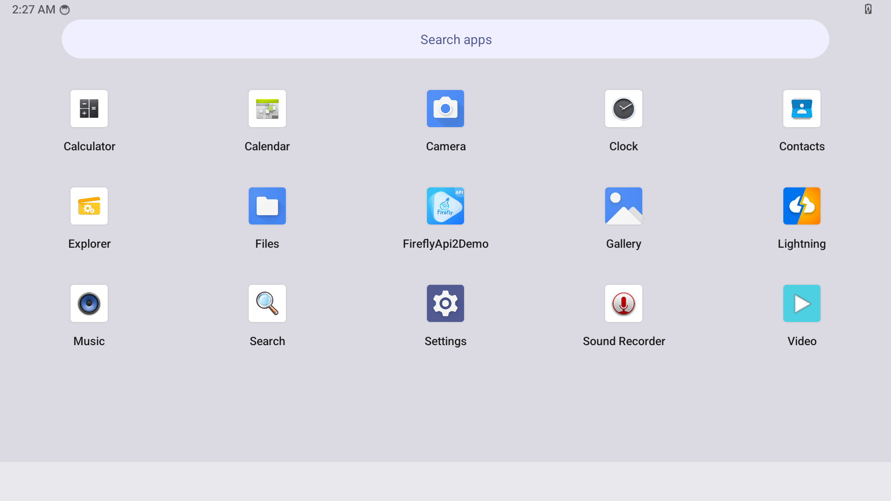The height and width of the screenshot is (501, 891).
Task: Launch the Sound Recorder app
Action: pyautogui.click(x=624, y=303)
